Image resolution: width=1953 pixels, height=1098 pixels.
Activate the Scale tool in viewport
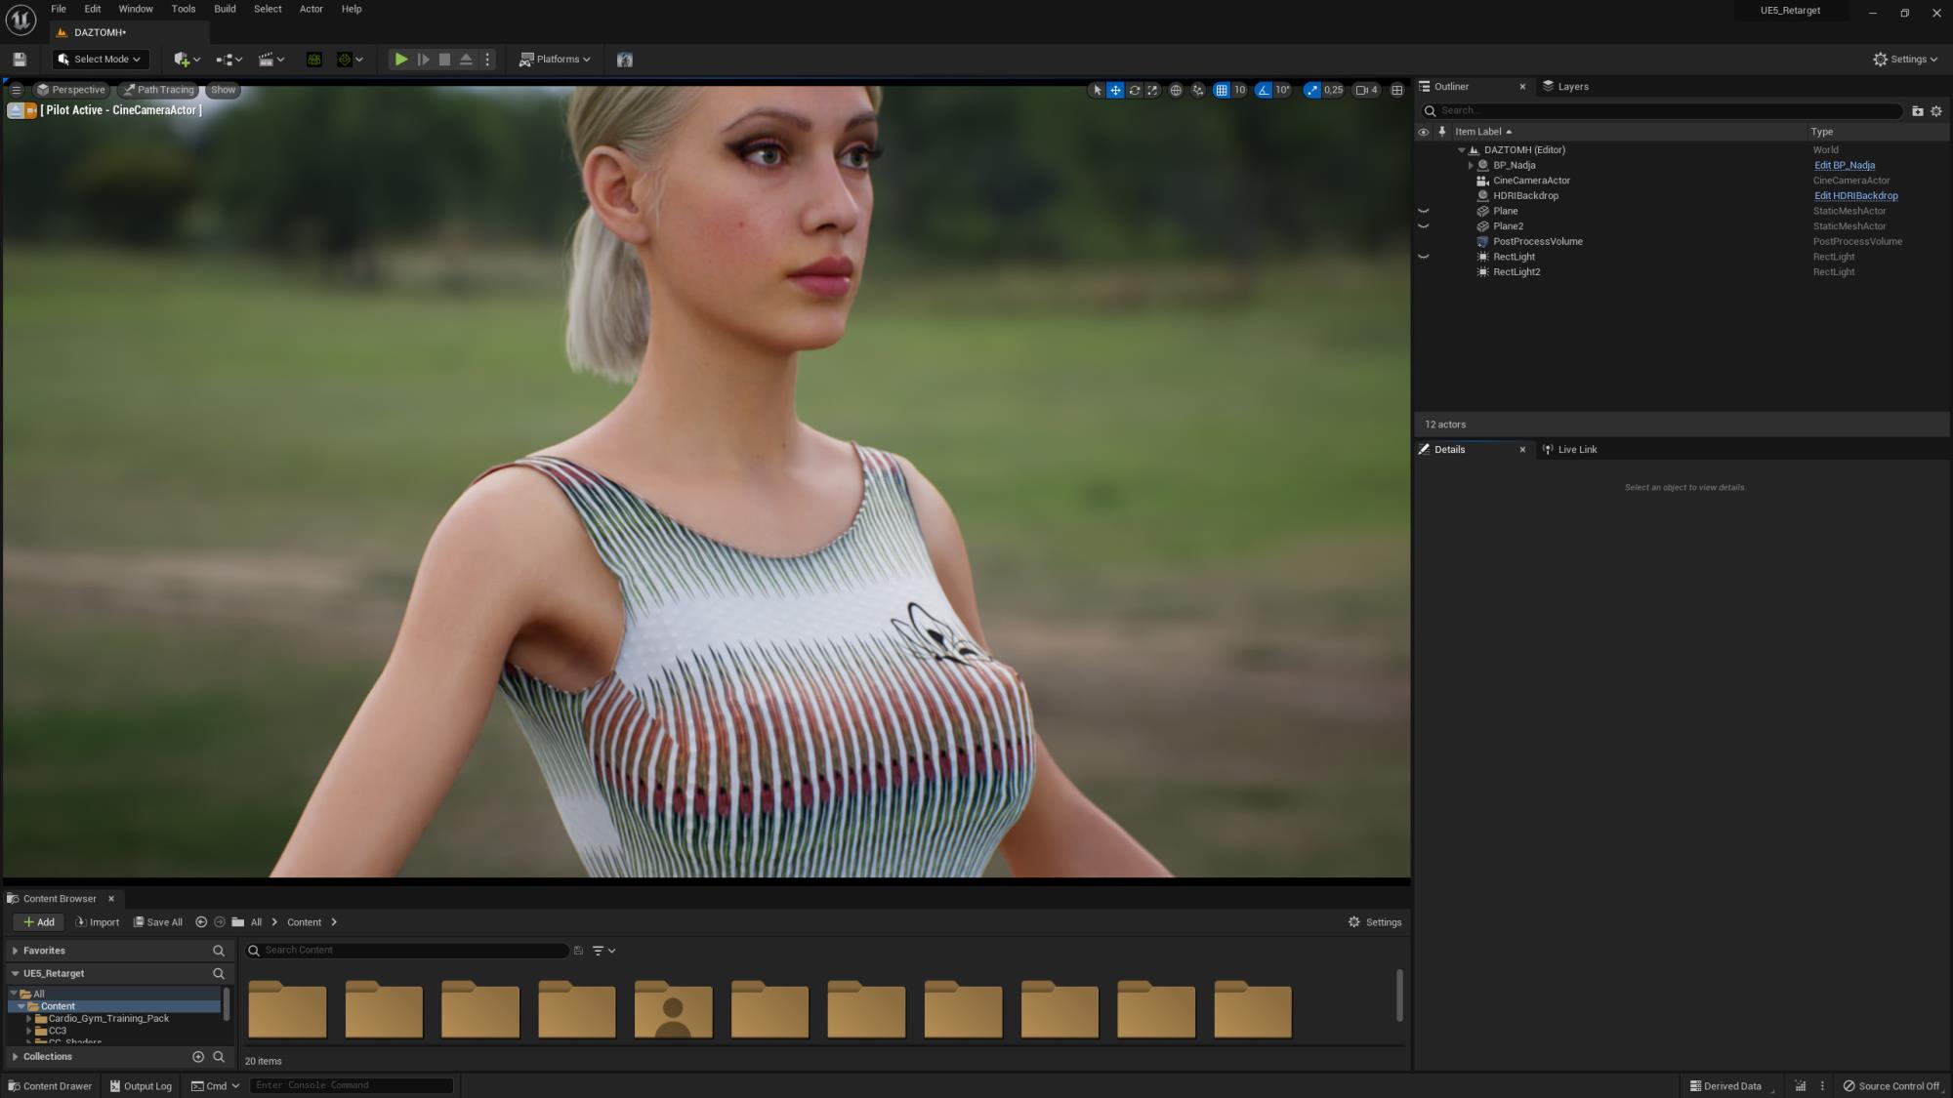(x=1152, y=90)
